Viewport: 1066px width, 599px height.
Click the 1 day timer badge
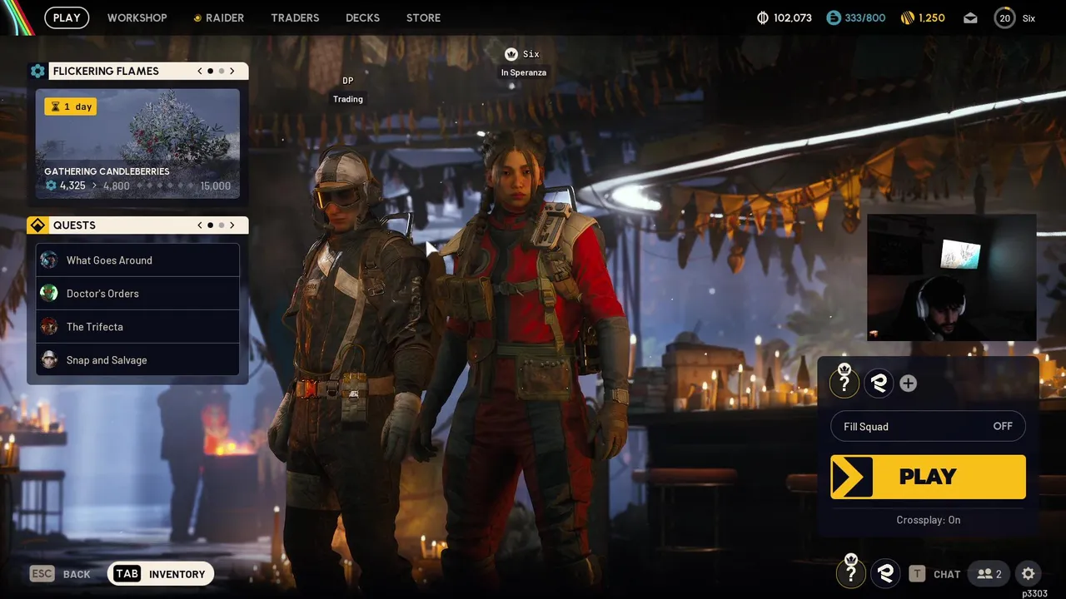tap(71, 106)
